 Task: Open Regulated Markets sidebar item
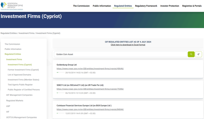[x=15, y=101]
